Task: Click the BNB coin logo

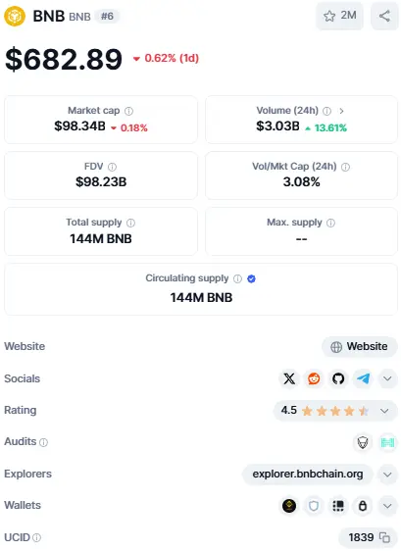Action: (x=15, y=16)
